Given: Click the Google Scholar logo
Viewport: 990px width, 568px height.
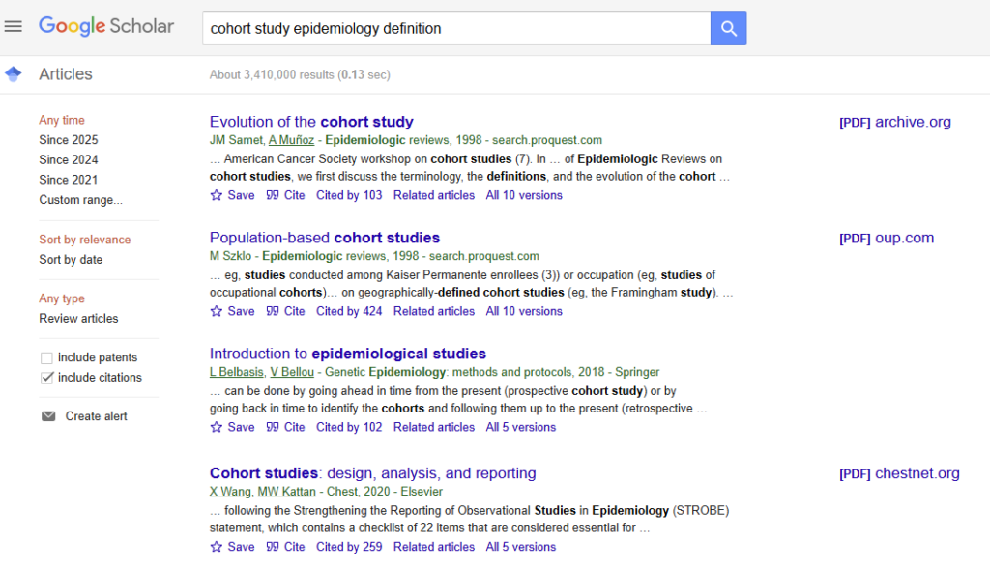Looking at the screenshot, I should pyautogui.click(x=106, y=26).
